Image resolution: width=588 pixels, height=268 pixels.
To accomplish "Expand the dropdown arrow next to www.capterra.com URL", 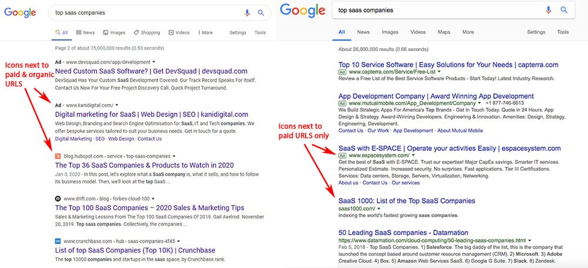I will 439,72.
